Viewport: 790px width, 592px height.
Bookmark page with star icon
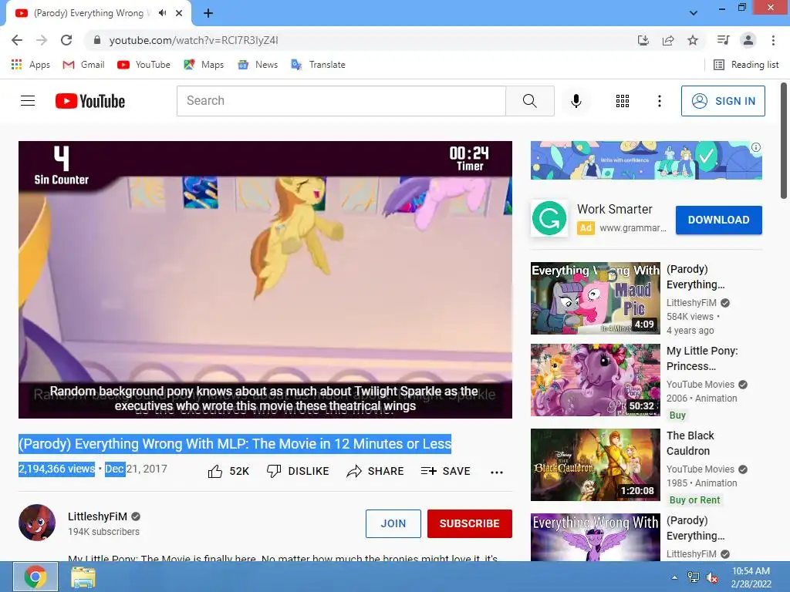(x=693, y=40)
